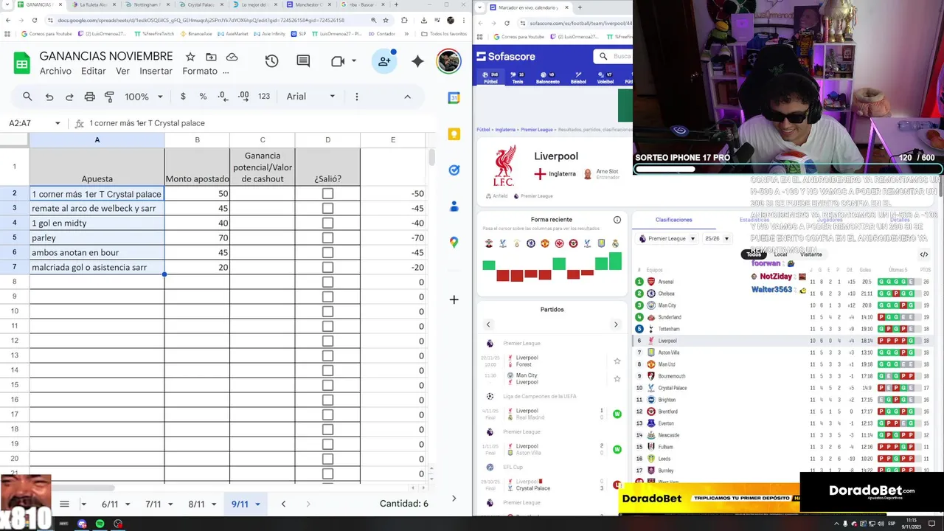Tick the checkbox in the welbeck y sarr row
The image size is (944, 531).
pyautogui.click(x=327, y=209)
